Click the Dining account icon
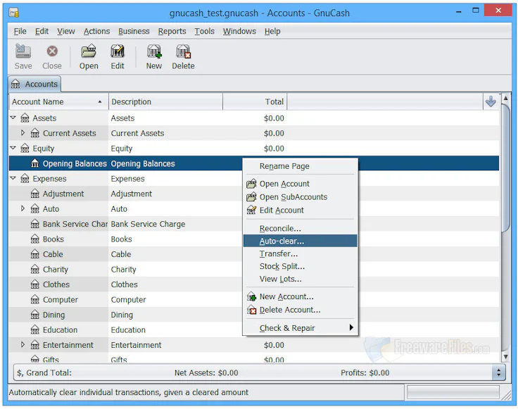This screenshot has height=409, width=518. [x=35, y=315]
